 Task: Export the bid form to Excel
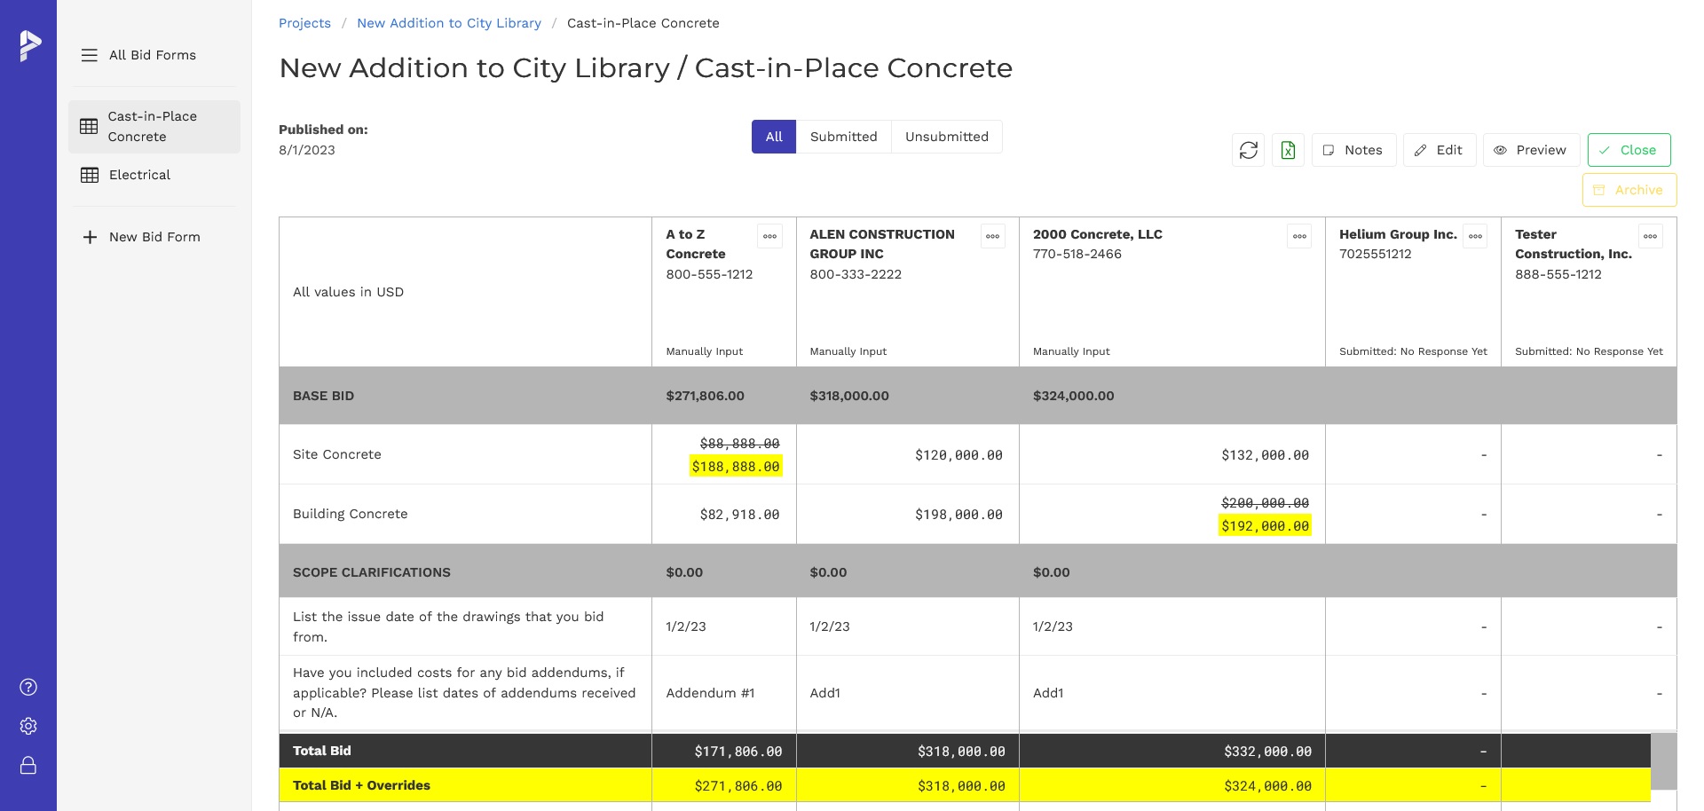pos(1288,150)
